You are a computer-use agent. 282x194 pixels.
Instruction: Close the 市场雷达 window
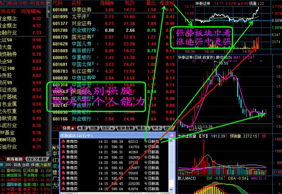pos(172,135)
